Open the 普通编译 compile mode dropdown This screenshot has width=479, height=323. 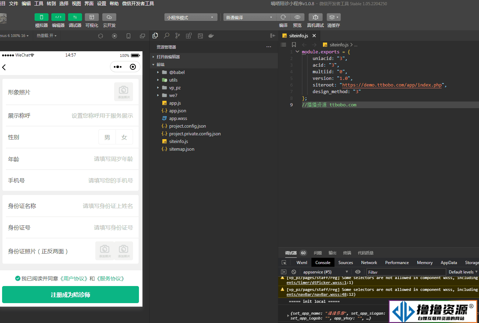250,17
